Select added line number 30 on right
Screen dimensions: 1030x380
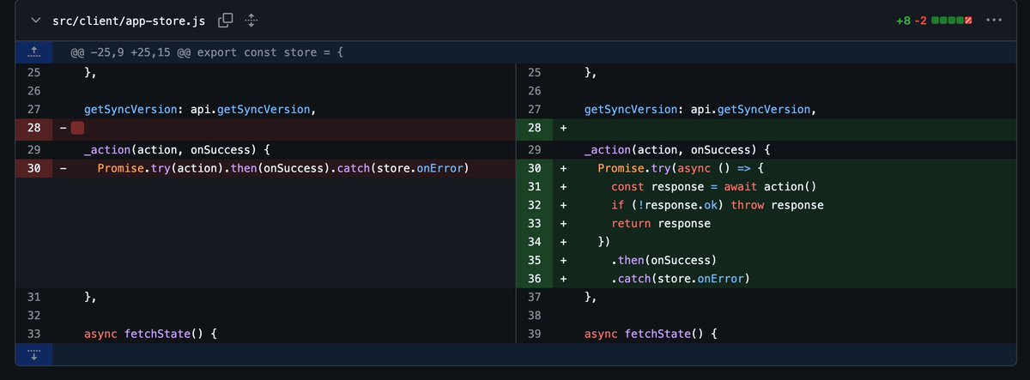click(x=534, y=167)
